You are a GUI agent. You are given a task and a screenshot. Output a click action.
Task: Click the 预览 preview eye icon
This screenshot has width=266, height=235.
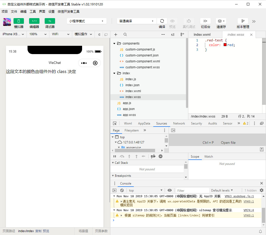coord(172,21)
